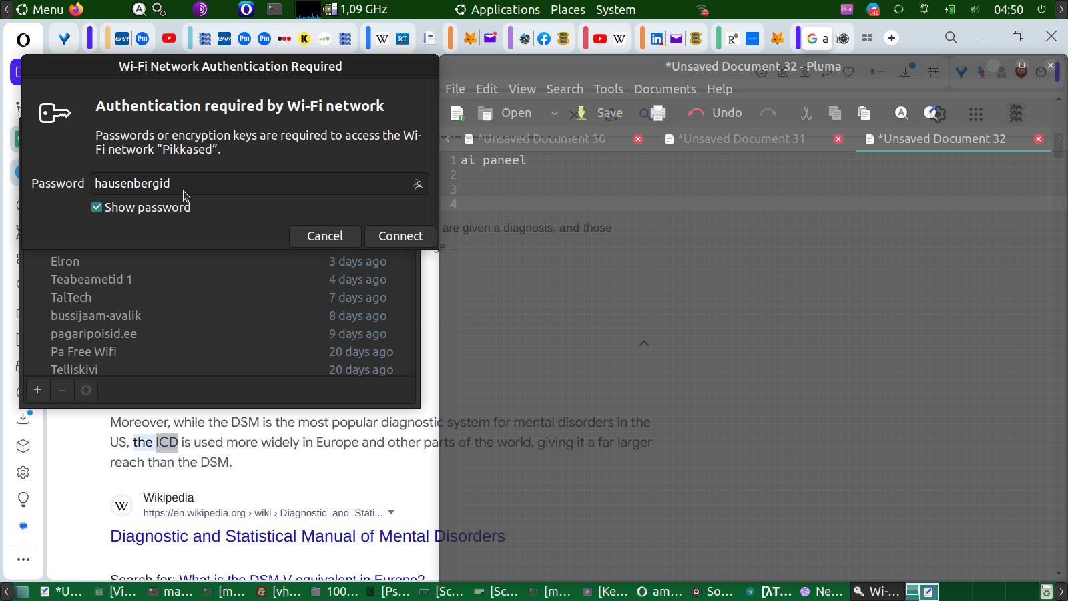Open the MATE Menu button
The image size is (1068, 601).
tap(40, 9)
